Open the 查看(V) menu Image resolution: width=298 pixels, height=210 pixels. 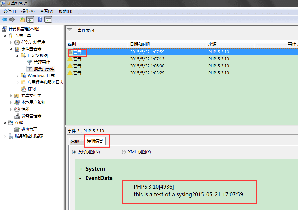pos(46,11)
